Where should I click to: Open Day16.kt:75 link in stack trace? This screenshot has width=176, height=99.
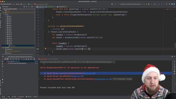pos(77,76)
